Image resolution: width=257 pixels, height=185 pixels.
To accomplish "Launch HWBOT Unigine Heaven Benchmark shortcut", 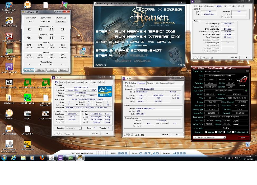I will coord(9,146).
